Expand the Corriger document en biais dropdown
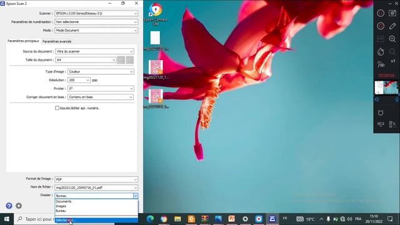 click(101, 97)
